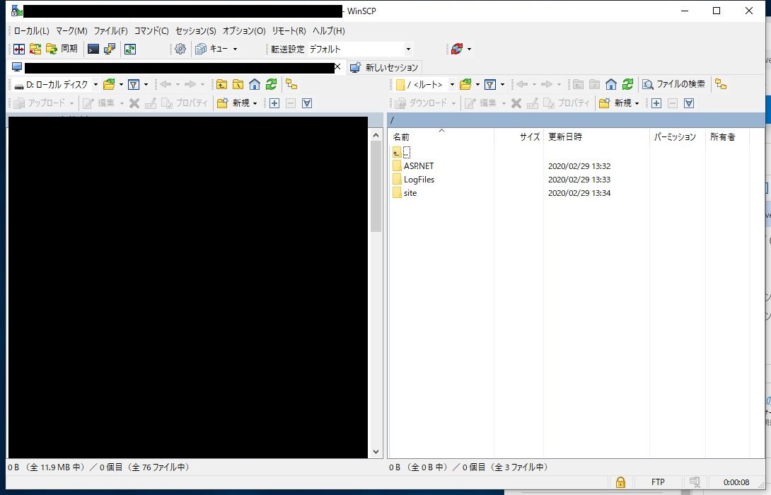Open the 転送設定 デフォルト combo box
Image resolution: width=771 pixels, height=495 pixels.
360,49
